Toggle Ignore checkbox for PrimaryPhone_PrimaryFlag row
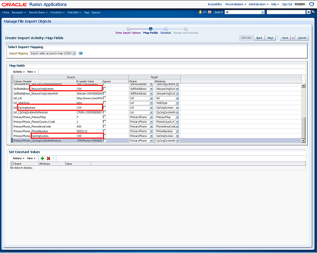 tap(105, 117)
